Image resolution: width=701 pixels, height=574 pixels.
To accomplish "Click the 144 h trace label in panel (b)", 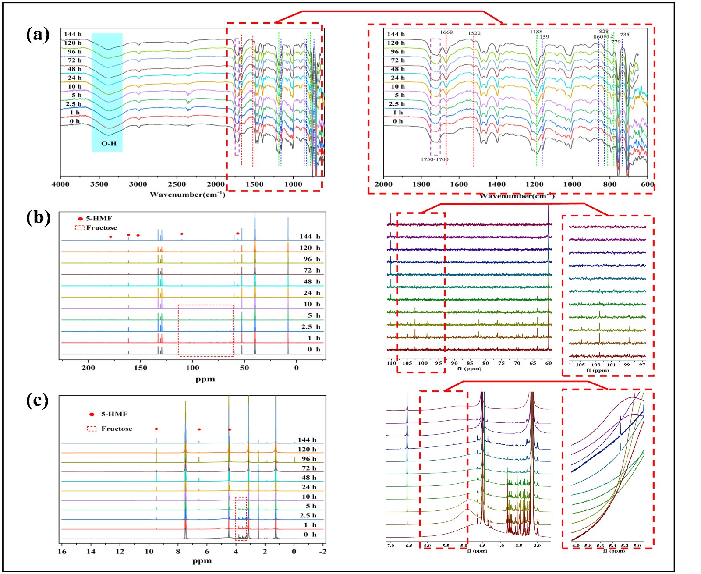I will 309,237.
